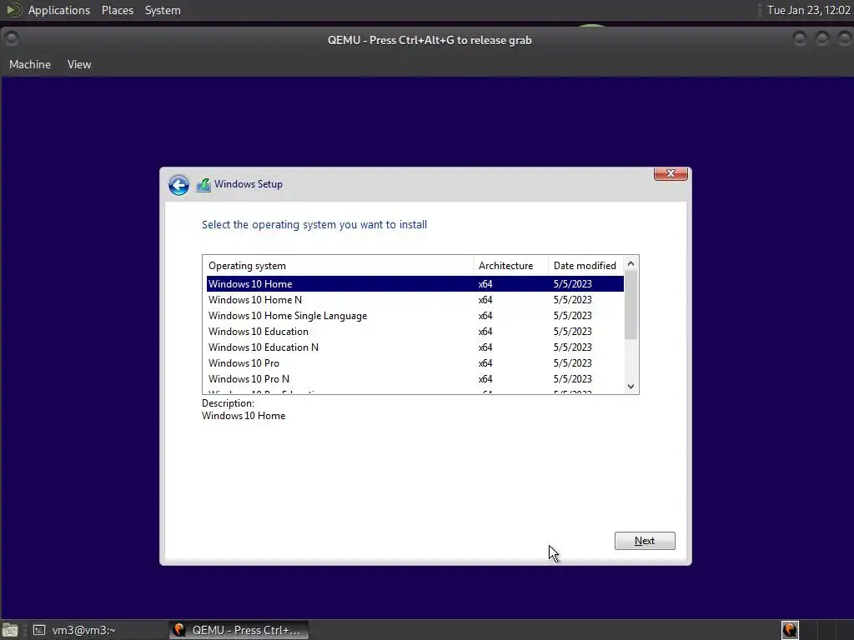Select Windows 10 Home Single Language

(415, 315)
